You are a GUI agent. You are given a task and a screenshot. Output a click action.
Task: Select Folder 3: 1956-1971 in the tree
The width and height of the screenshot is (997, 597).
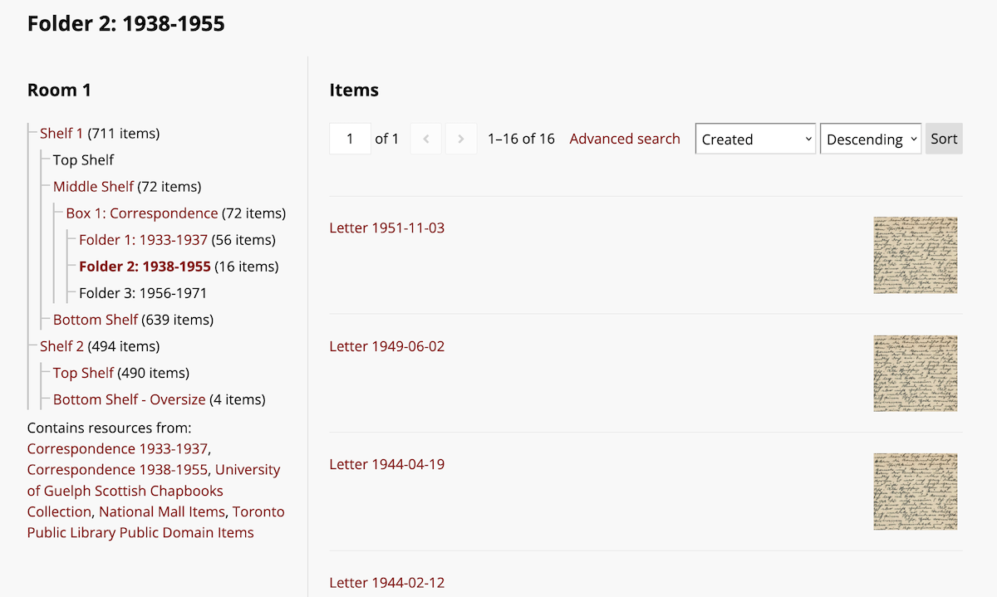click(143, 292)
